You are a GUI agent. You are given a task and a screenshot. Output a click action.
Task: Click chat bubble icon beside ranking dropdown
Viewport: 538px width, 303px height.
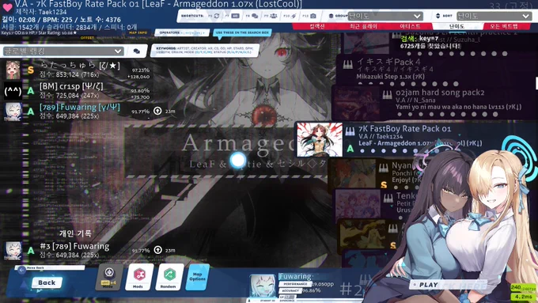tap(137, 51)
